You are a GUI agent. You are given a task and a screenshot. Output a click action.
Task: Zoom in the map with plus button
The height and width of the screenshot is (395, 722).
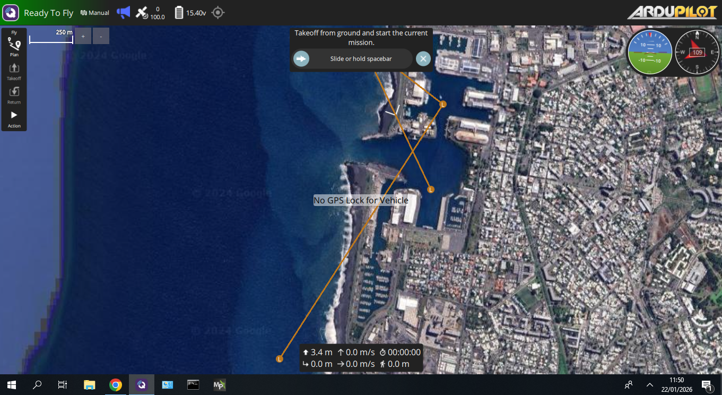coord(83,36)
